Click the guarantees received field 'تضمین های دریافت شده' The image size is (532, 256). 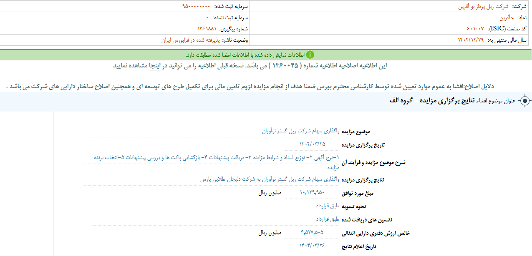click(x=328, y=219)
